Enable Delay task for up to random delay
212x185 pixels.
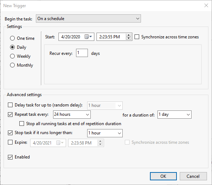pos(10,105)
